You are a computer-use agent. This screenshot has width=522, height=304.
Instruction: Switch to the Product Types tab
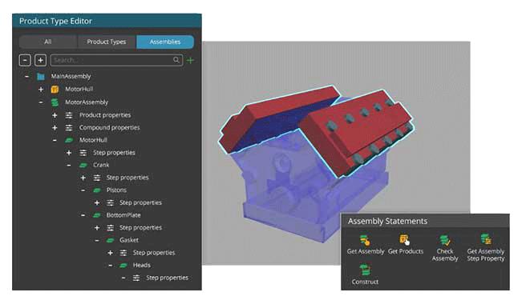[107, 42]
